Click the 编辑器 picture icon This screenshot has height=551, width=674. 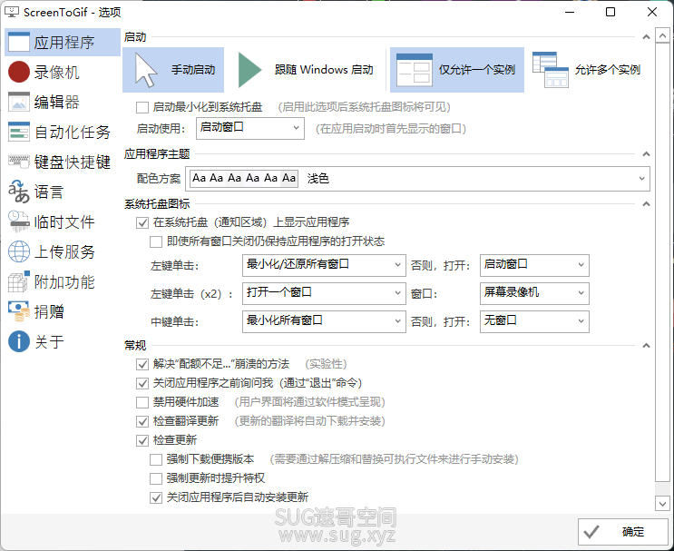[x=19, y=102]
